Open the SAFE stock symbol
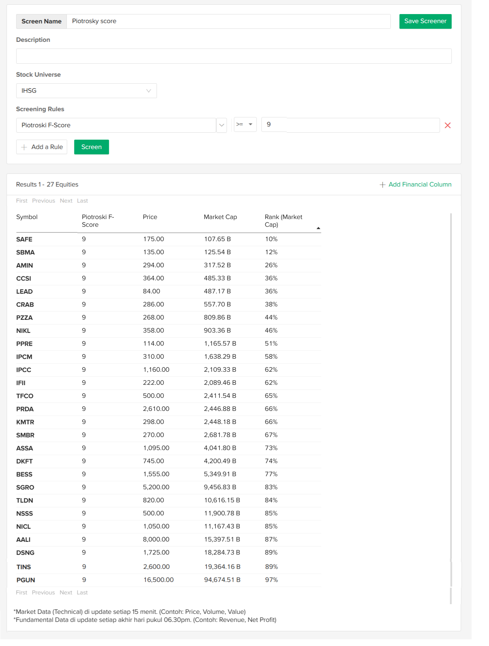The image size is (489, 646). [x=24, y=239]
